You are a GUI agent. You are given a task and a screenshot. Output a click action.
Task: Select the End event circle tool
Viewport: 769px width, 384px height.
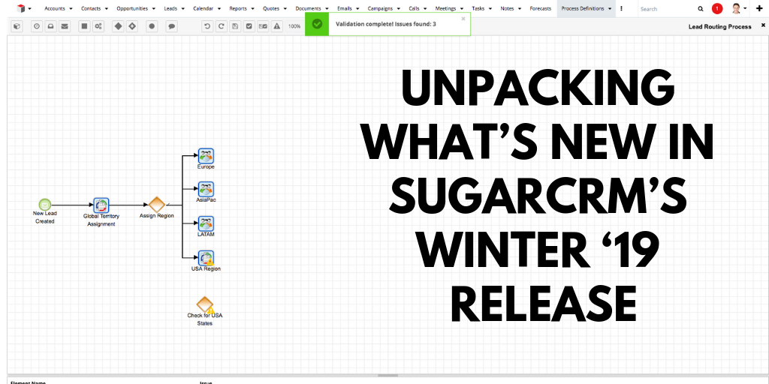(x=152, y=26)
